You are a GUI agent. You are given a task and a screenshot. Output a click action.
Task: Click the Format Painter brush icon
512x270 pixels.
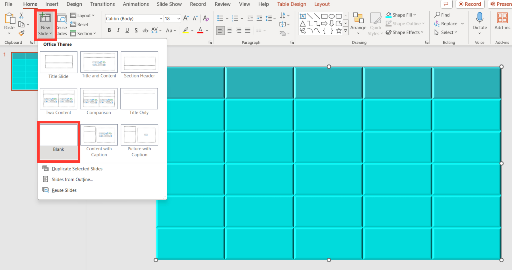22,33
